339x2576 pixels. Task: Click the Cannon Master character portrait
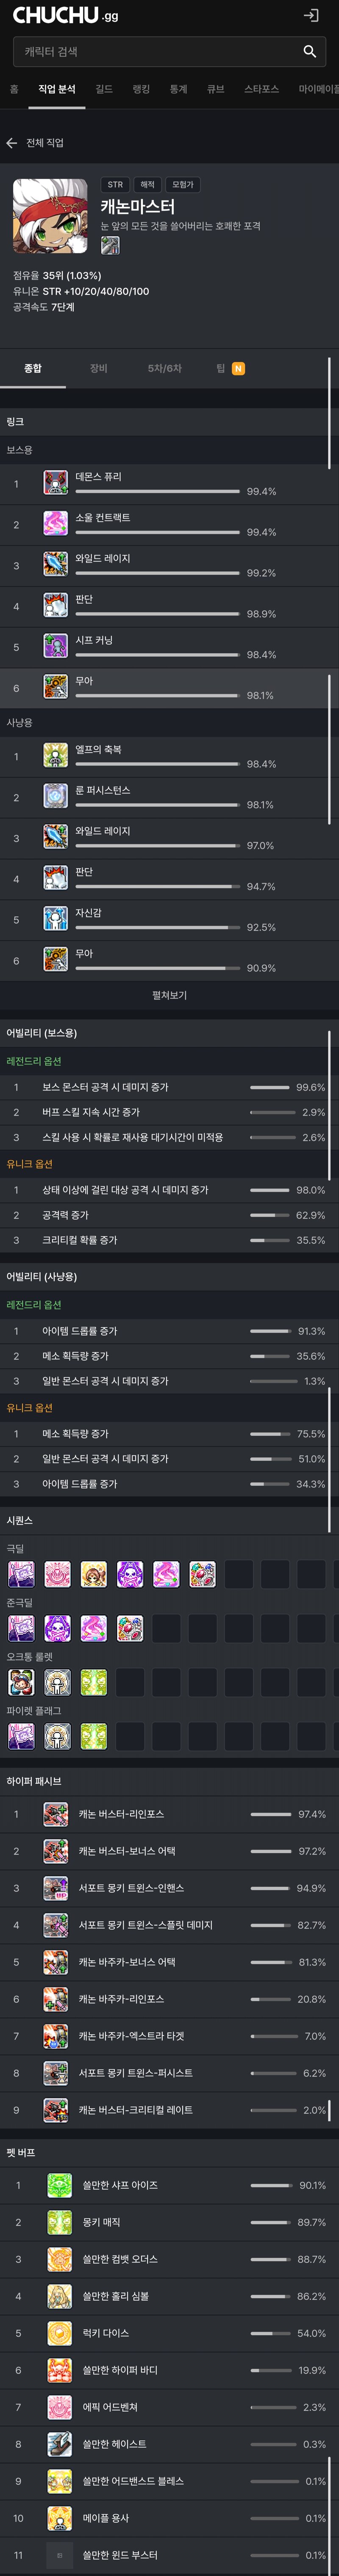click(x=50, y=216)
